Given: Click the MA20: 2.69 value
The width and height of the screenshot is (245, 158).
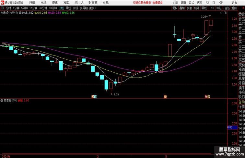Looking at the screenshot, I should pos(54,13).
